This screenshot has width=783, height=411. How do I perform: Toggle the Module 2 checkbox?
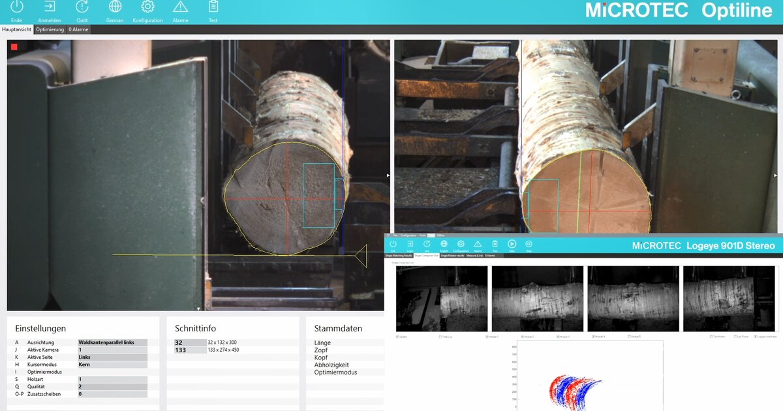click(523, 337)
